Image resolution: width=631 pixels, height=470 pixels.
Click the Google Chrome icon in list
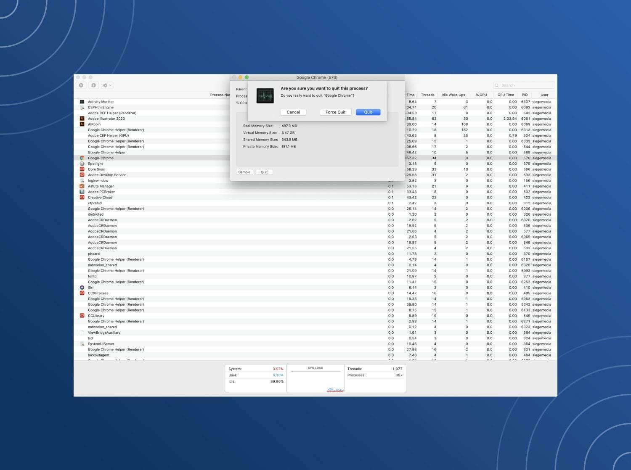(x=82, y=158)
